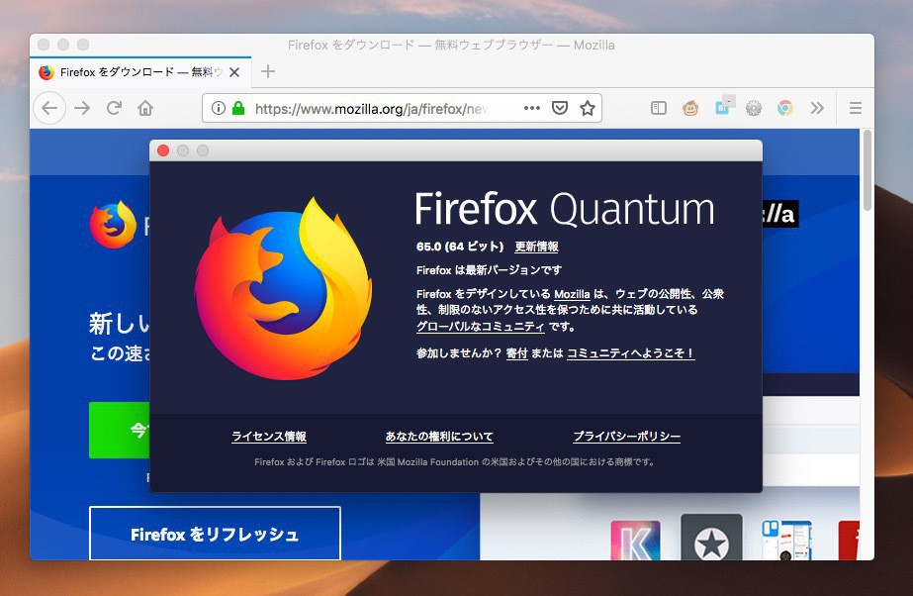This screenshot has width=913, height=596.
Task: Reload the current page
Action: [x=114, y=108]
